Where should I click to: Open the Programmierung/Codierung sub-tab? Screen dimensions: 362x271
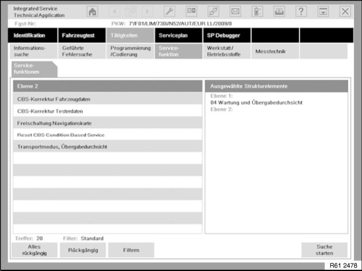[130, 52]
